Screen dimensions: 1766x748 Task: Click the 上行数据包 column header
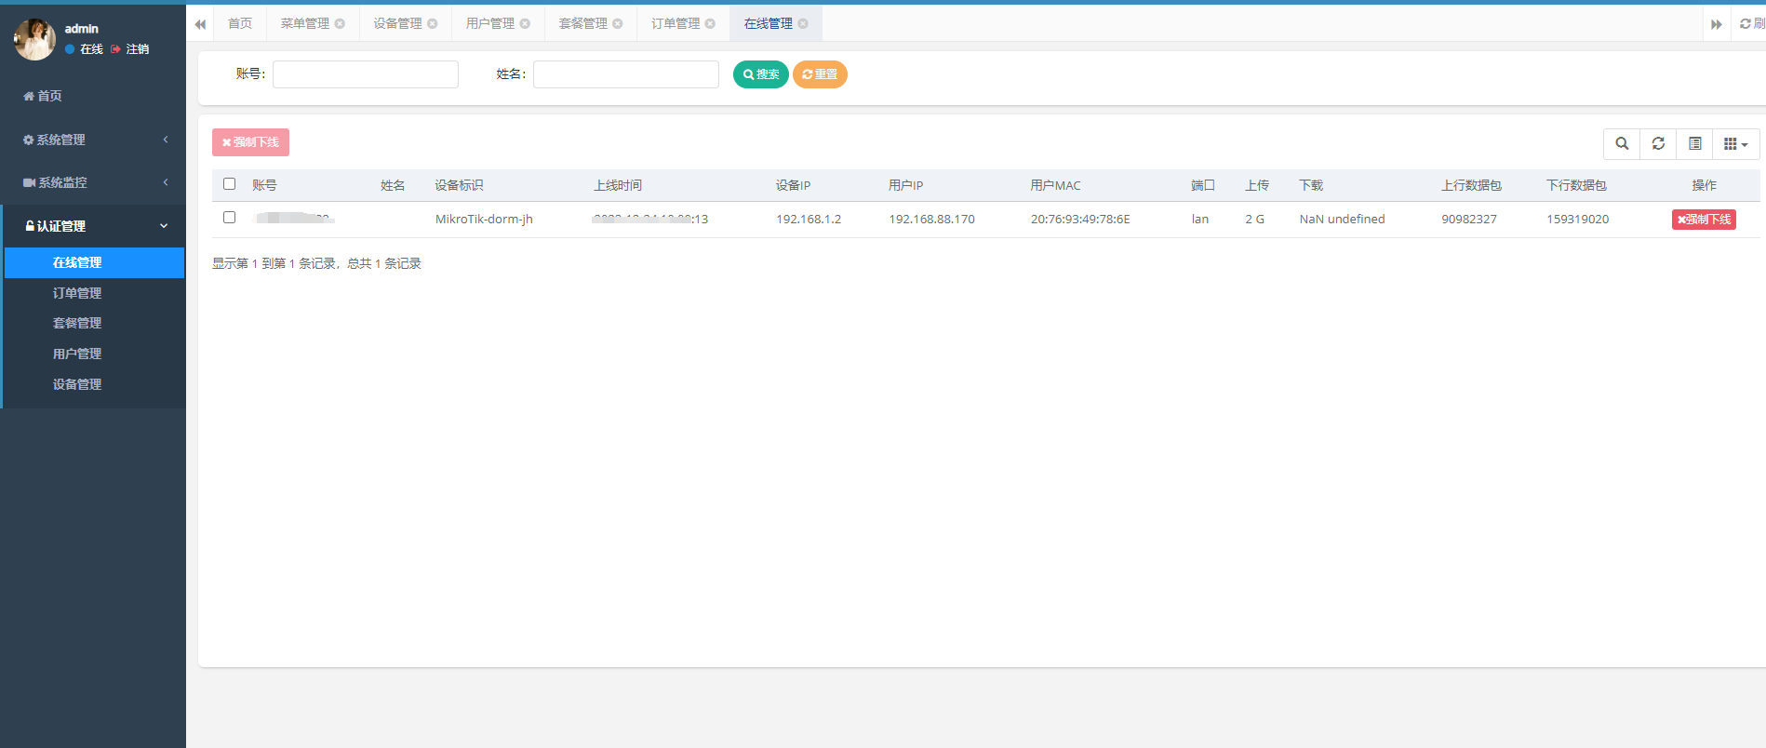(1471, 185)
